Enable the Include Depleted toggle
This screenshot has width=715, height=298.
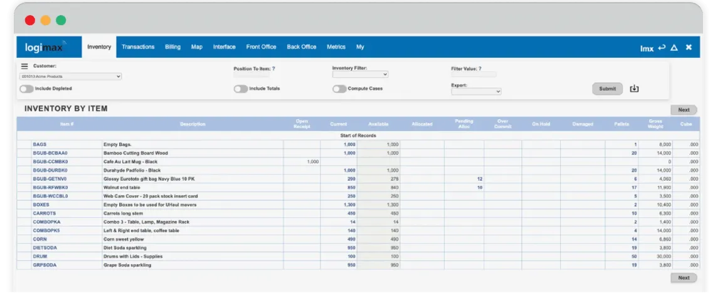26,89
